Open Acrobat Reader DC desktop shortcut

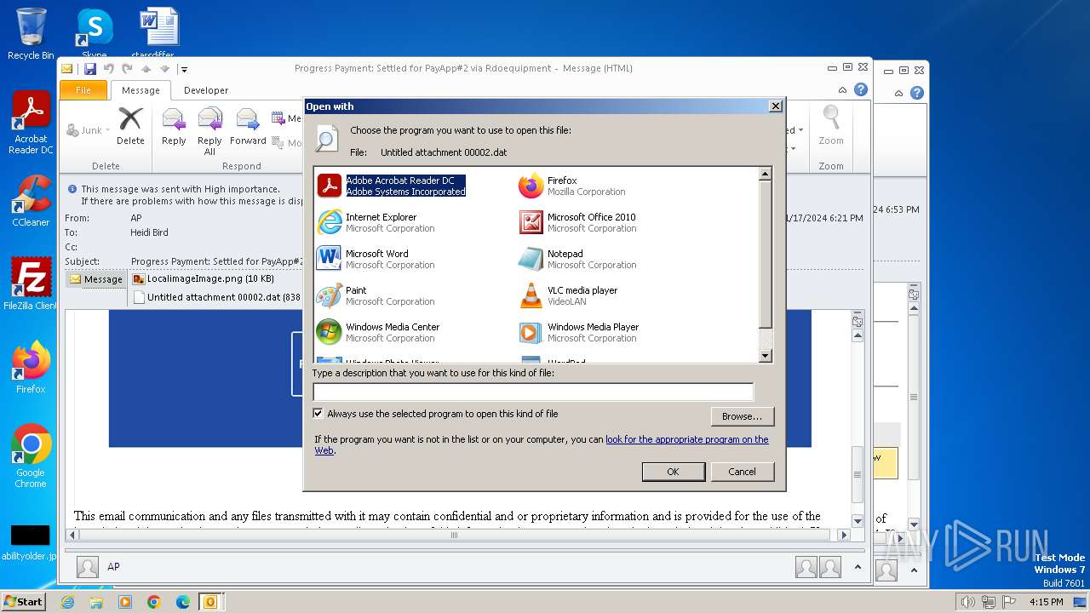31,123
